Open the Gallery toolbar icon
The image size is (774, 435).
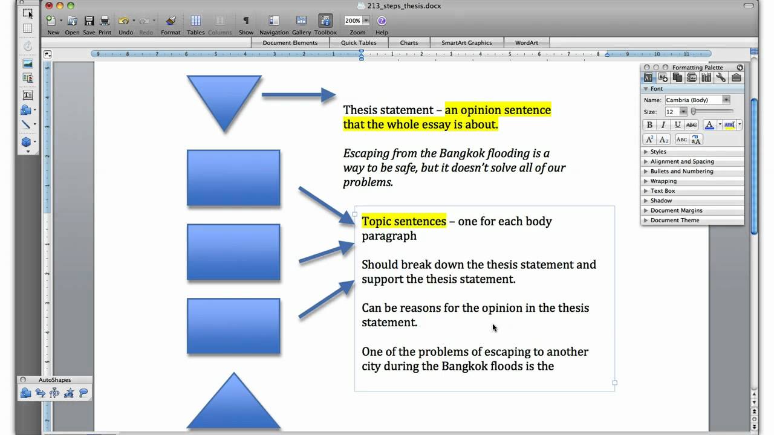pyautogui.click(x=301, y=21)
